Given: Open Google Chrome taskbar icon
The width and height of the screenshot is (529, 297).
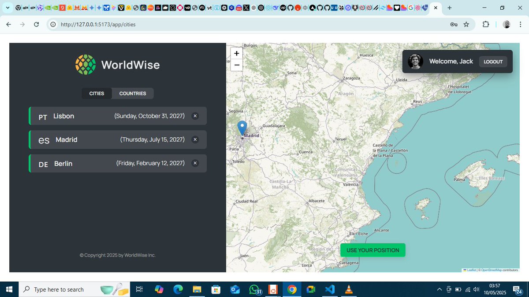Looking at the screenshot, I should coord(292,289).
